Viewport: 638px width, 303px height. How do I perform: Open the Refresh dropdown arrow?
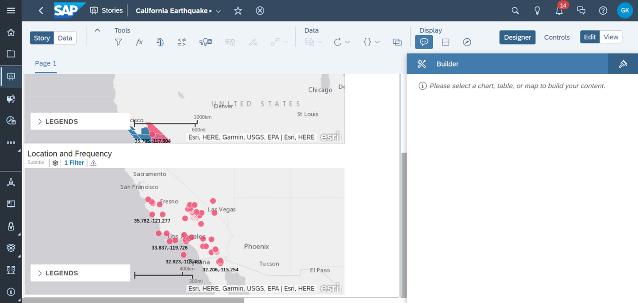tap(348, 42)
